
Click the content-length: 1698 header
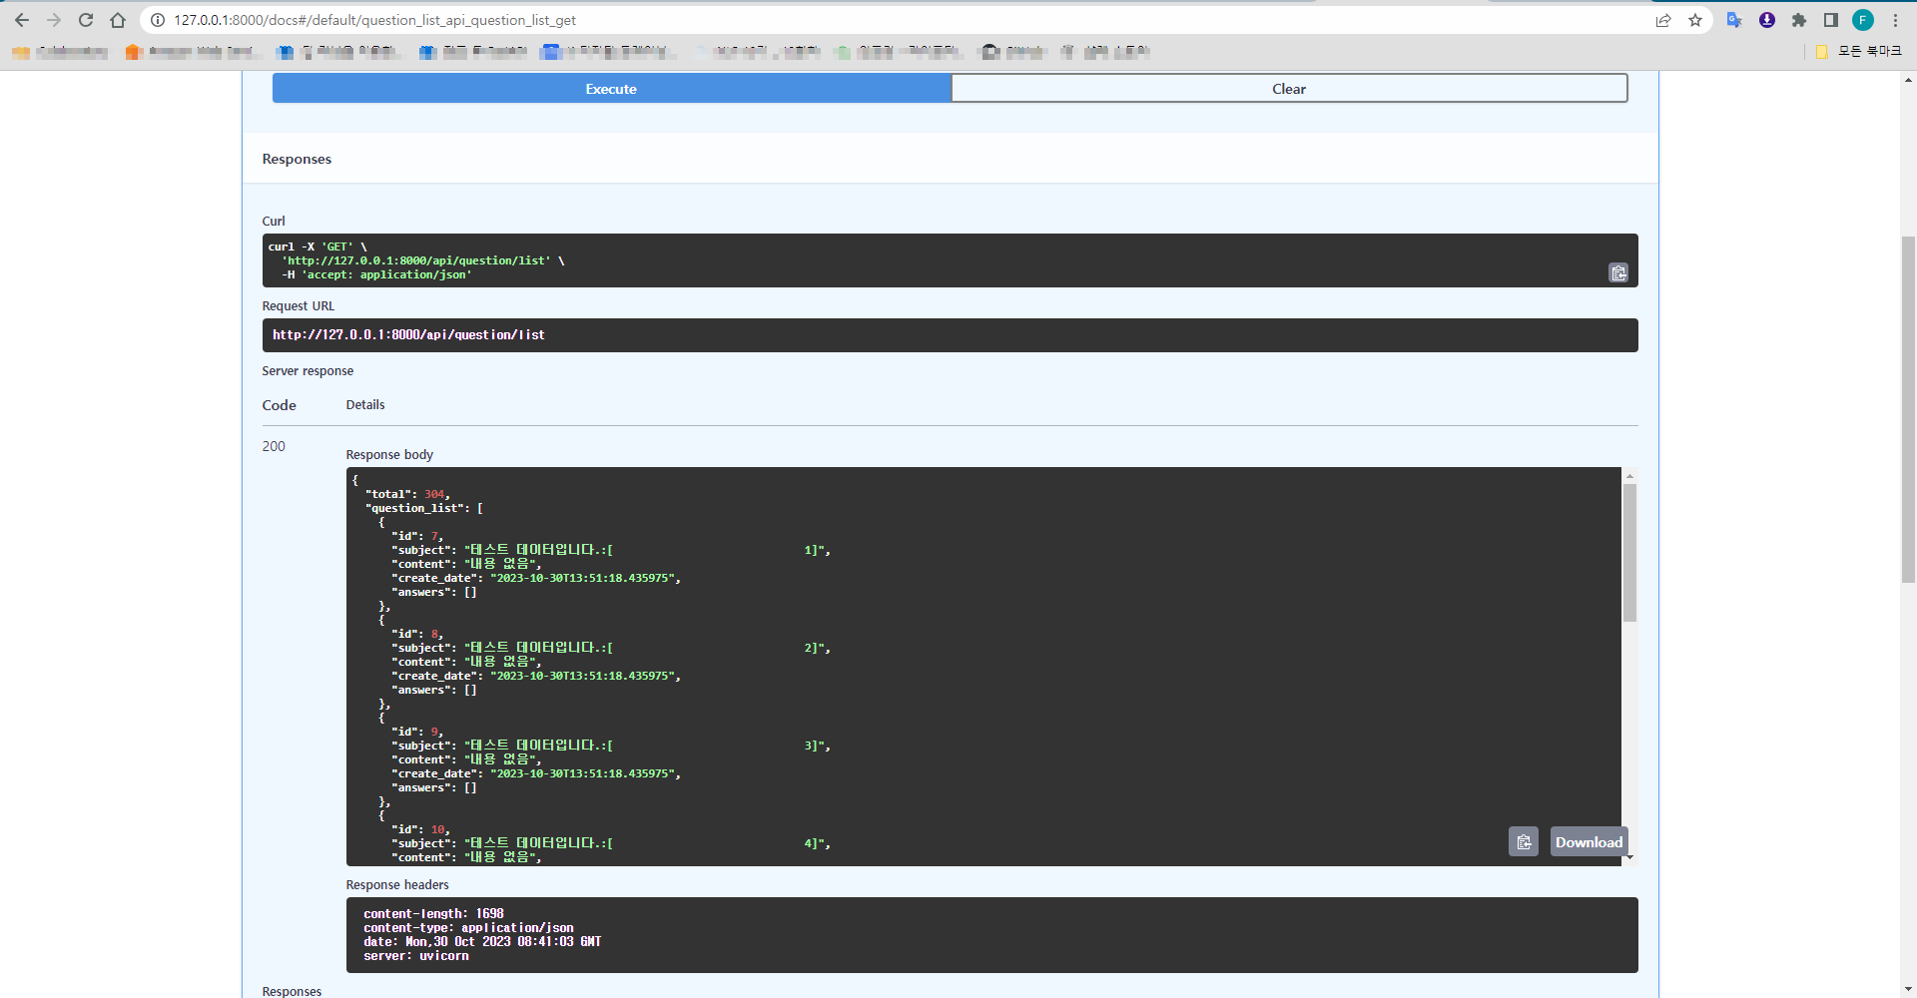[x=433, y=914]
